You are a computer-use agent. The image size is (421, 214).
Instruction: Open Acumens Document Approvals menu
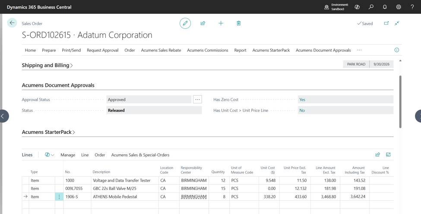(x=323, y=50)
